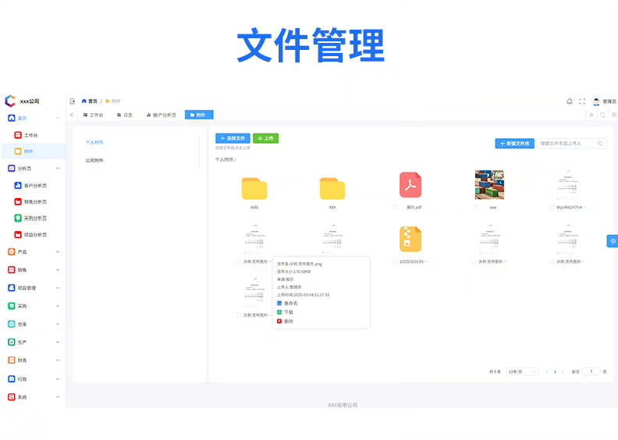Click the 仓库 sidebar icon

pos(12,325)
